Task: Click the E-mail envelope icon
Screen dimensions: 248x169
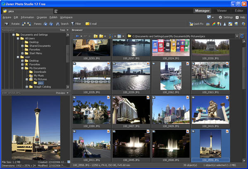Action: pyautogui.click(x=86, y=24)
